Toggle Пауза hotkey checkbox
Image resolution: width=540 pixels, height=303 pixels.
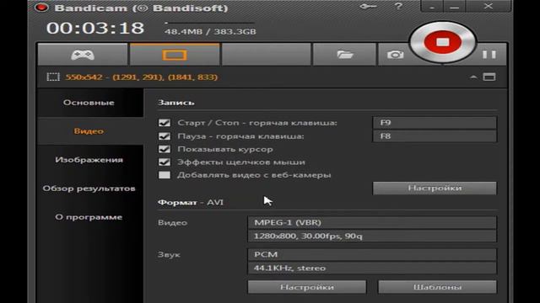(165, 136)
